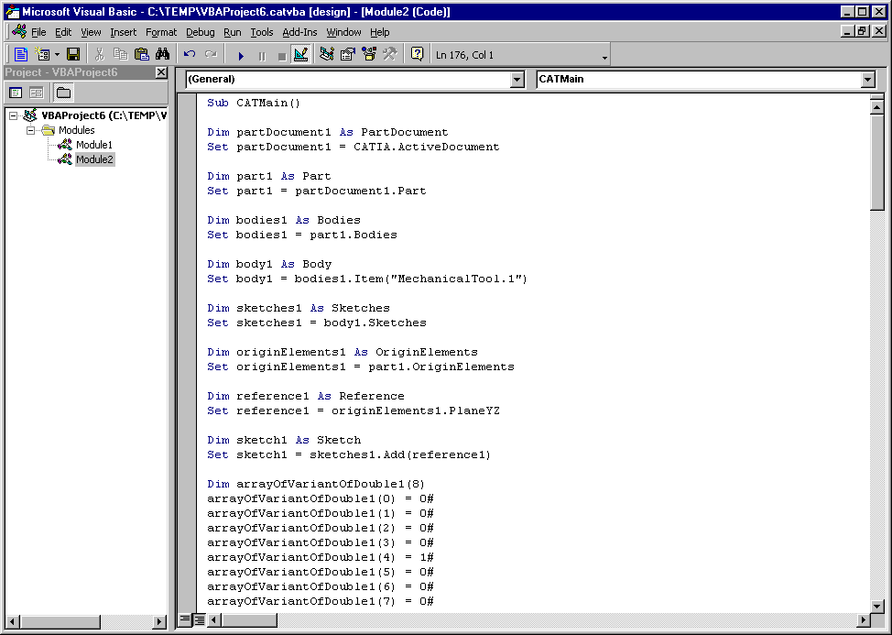892x635 pixels.
Task: Click the View CATIA host application icon
Action: pos(21,55)
